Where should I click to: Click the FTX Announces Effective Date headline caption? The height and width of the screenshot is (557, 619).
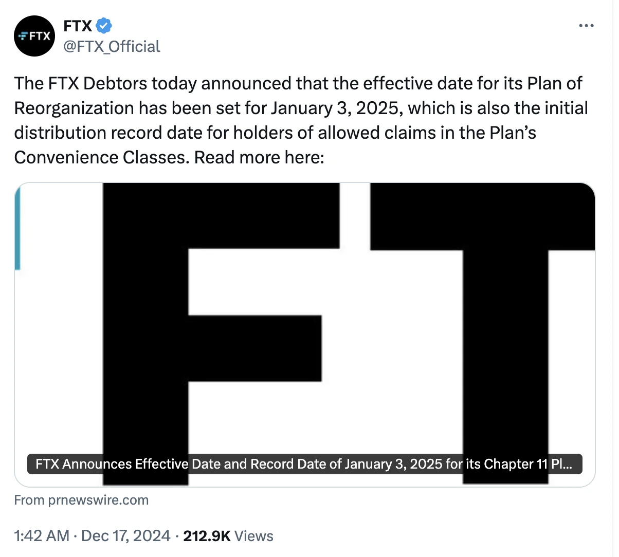coord(304,464)
